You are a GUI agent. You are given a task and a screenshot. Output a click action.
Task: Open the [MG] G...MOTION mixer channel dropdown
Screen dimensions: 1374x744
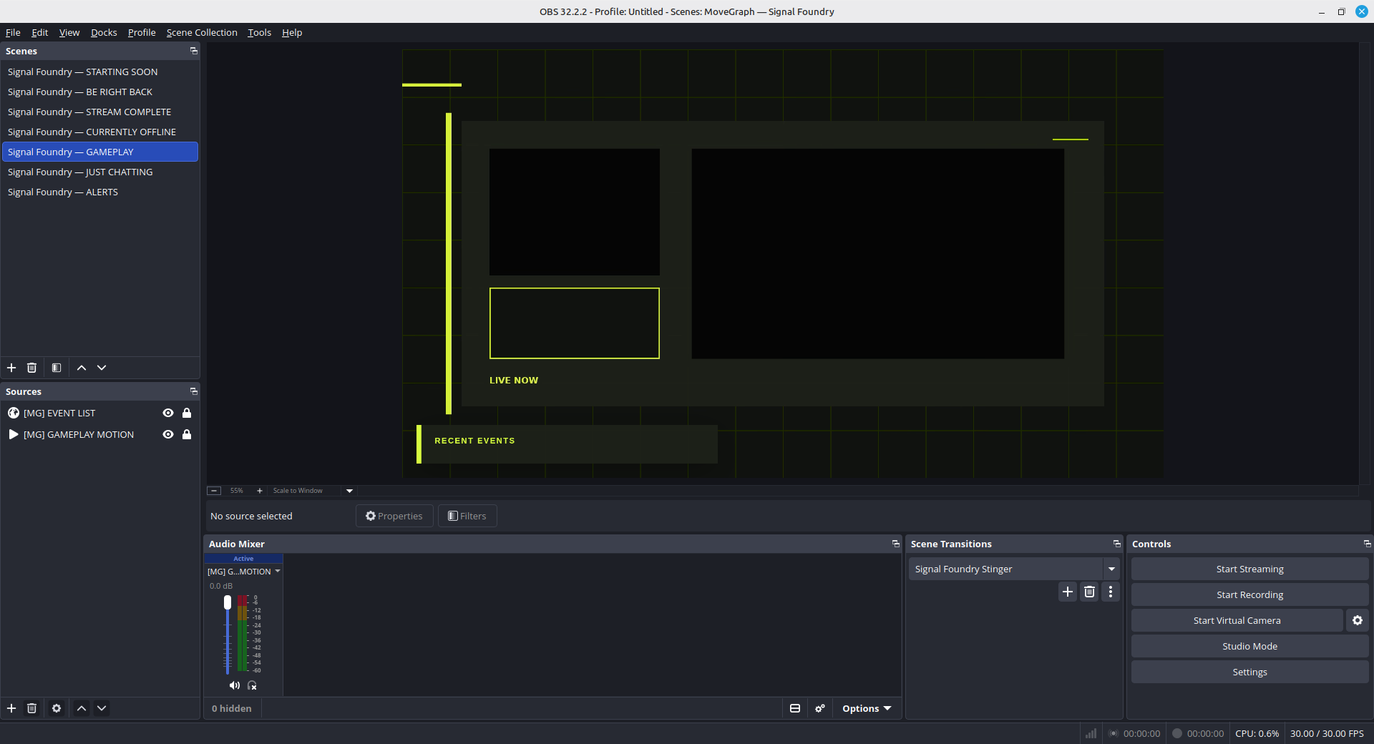(244, 572)
